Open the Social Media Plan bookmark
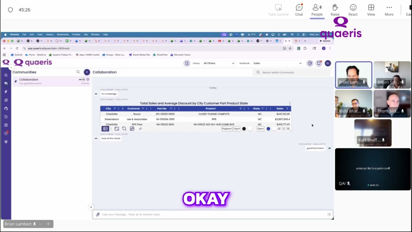 pos(139,55)
